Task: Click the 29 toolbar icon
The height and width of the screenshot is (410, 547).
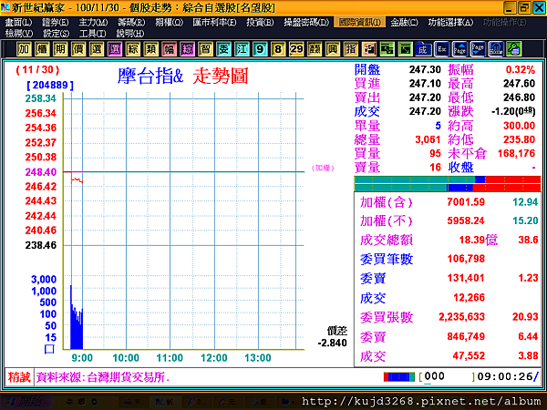Action: tap(296, 49)
